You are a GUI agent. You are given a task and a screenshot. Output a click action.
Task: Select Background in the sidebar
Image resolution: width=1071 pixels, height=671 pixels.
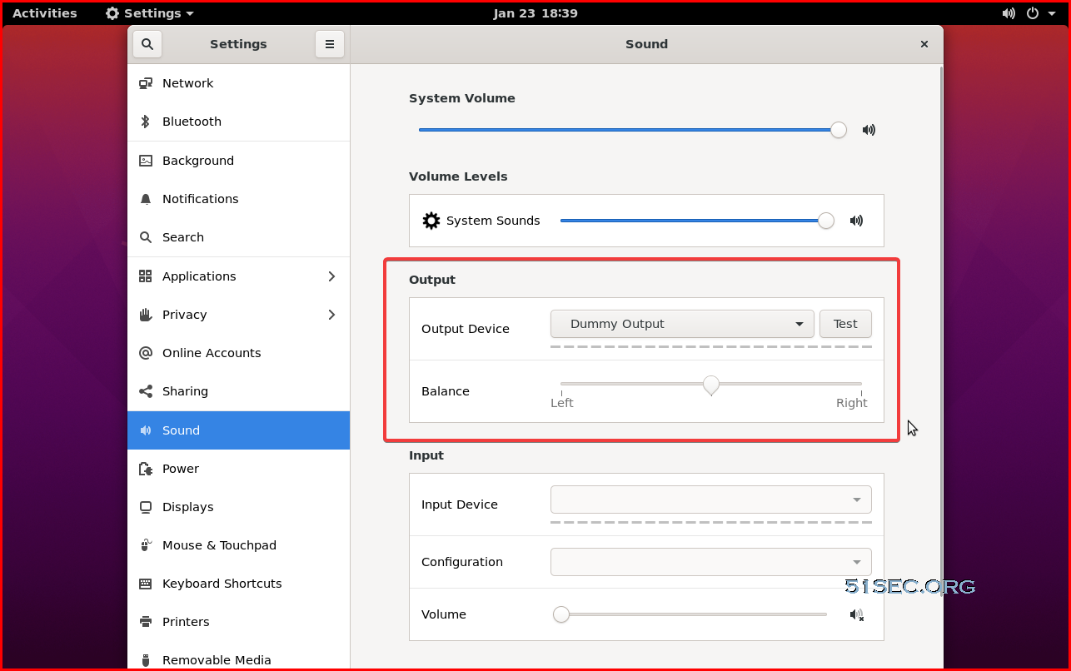239,161
